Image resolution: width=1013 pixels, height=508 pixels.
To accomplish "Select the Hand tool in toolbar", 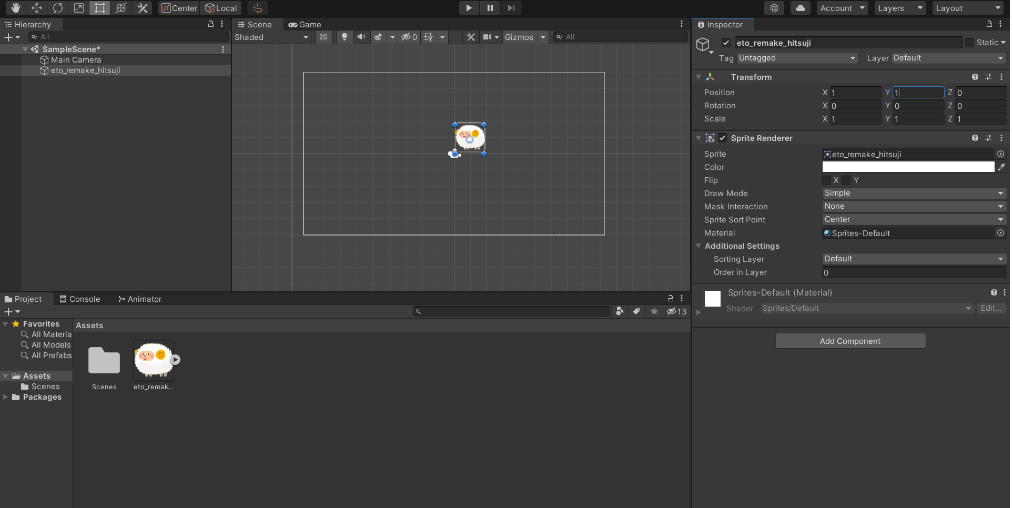I will coord(15,8).
